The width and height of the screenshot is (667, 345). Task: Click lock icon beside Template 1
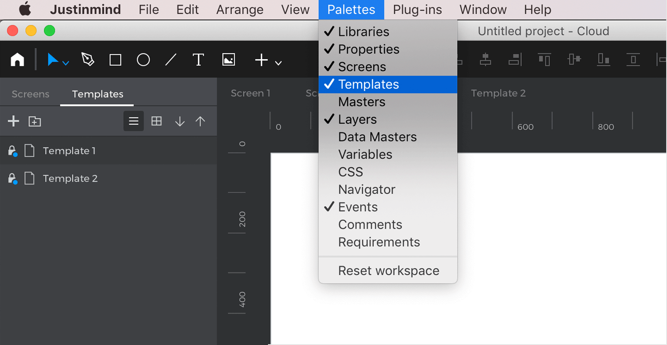13,151
